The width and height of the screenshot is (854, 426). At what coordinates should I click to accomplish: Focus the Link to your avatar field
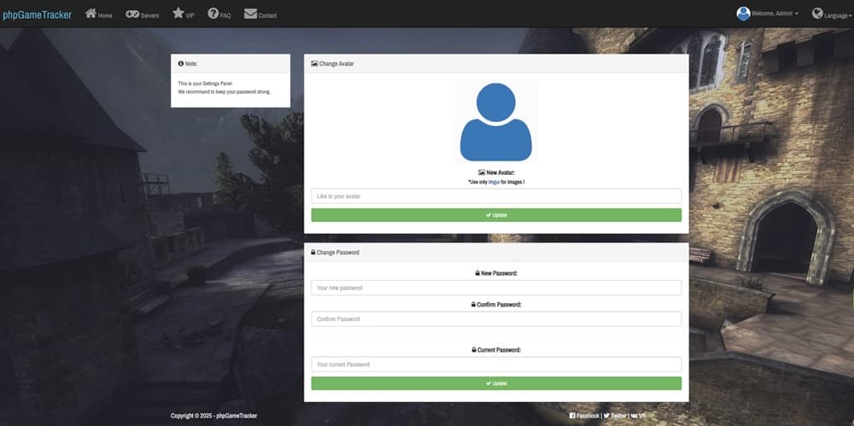496,196
